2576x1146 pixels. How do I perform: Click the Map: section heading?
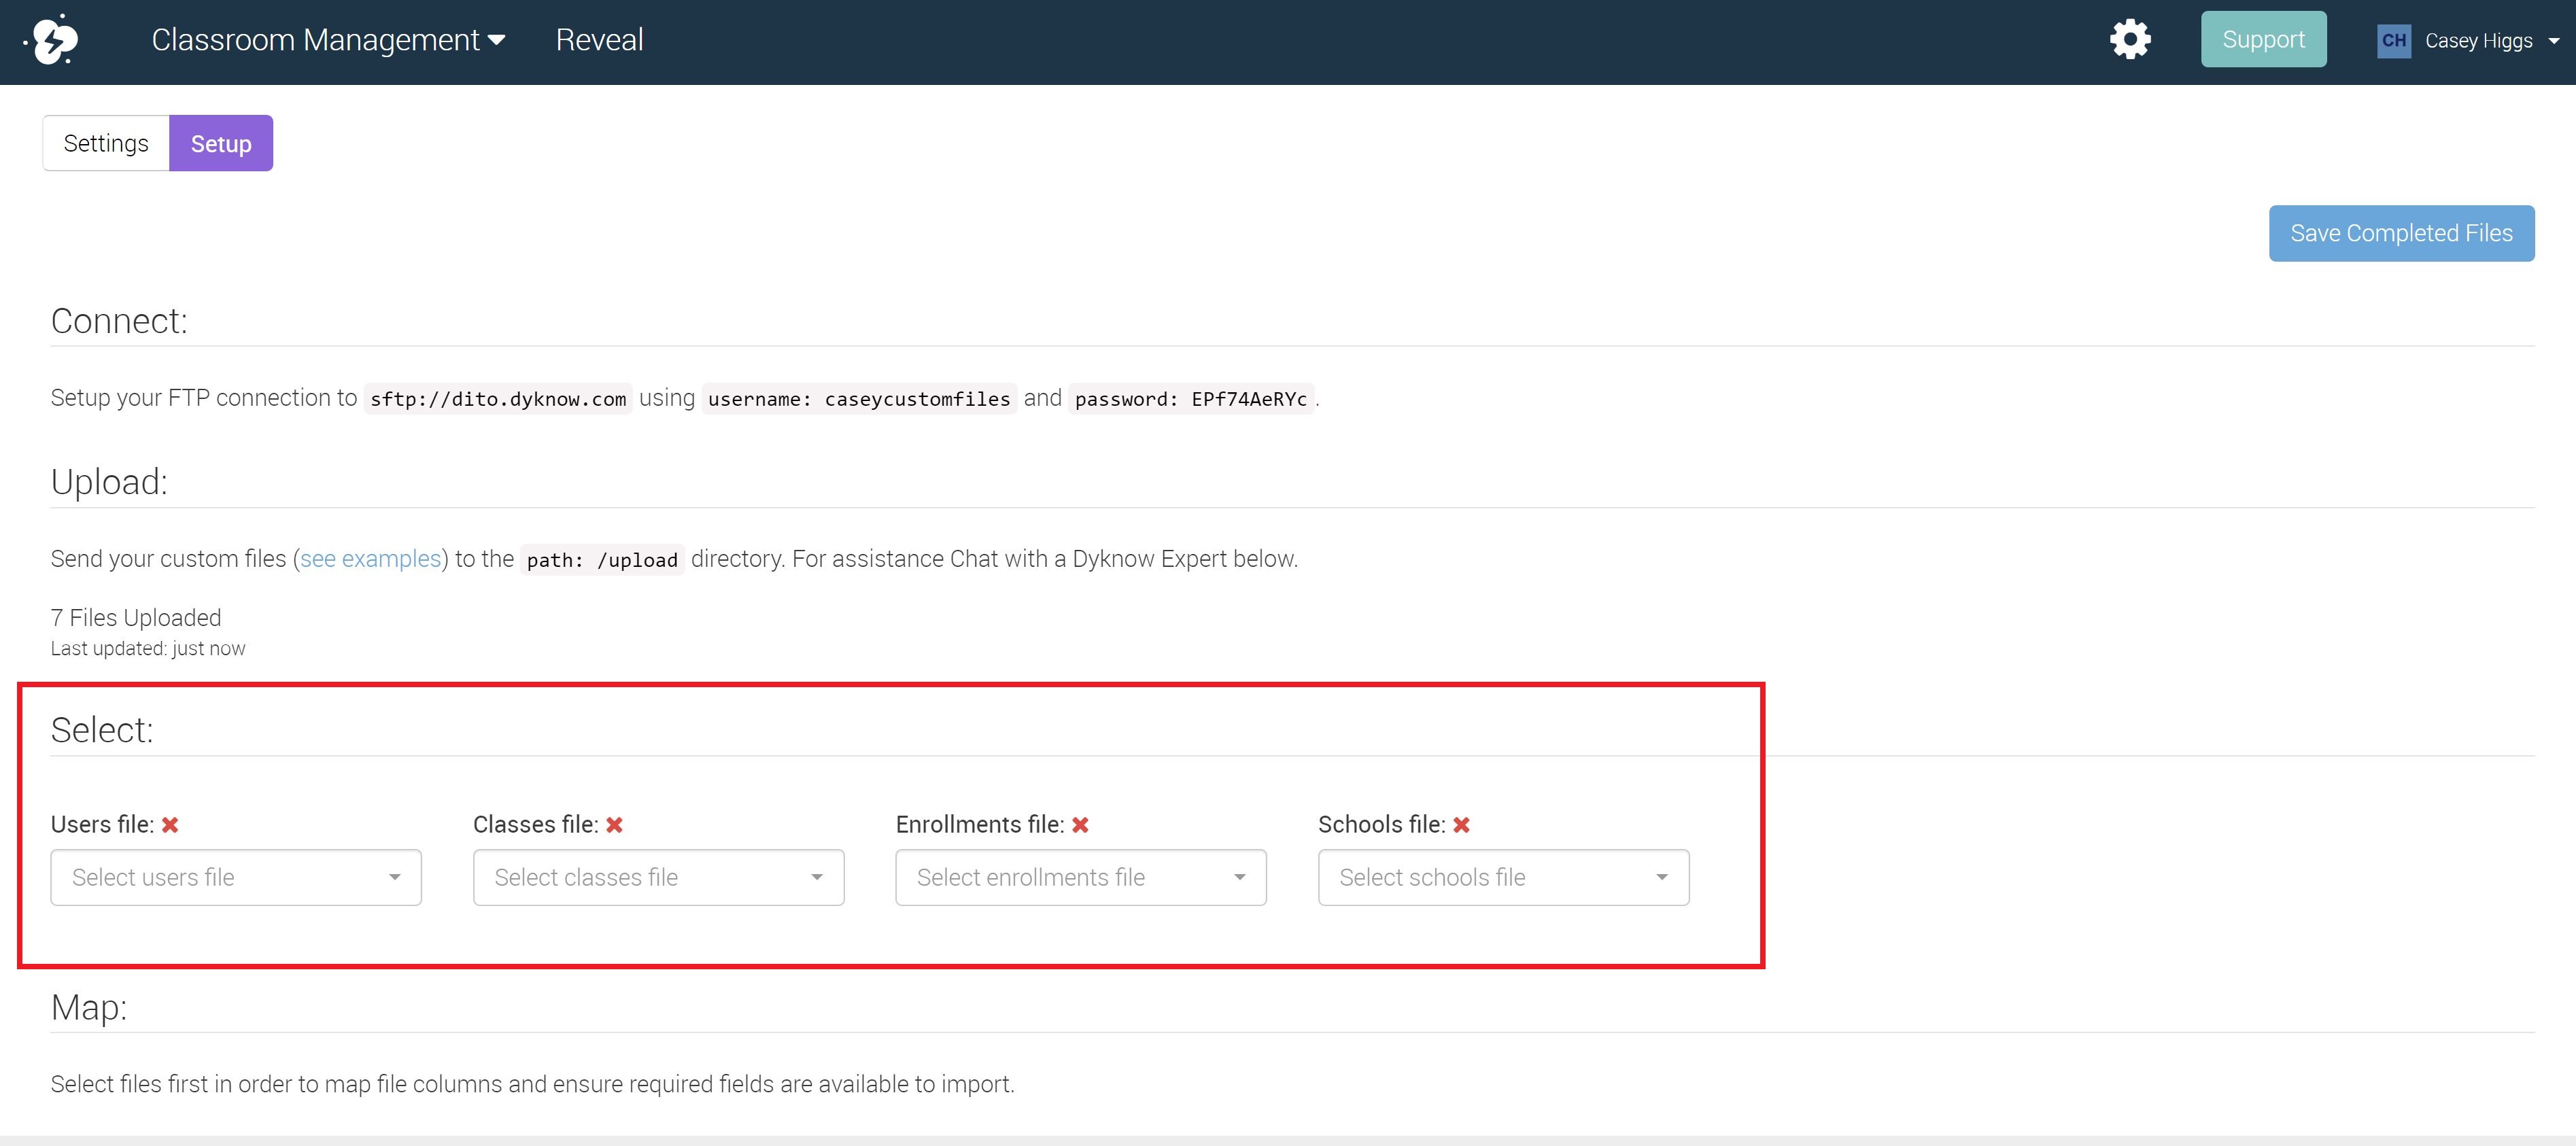tap(89, 1007)
